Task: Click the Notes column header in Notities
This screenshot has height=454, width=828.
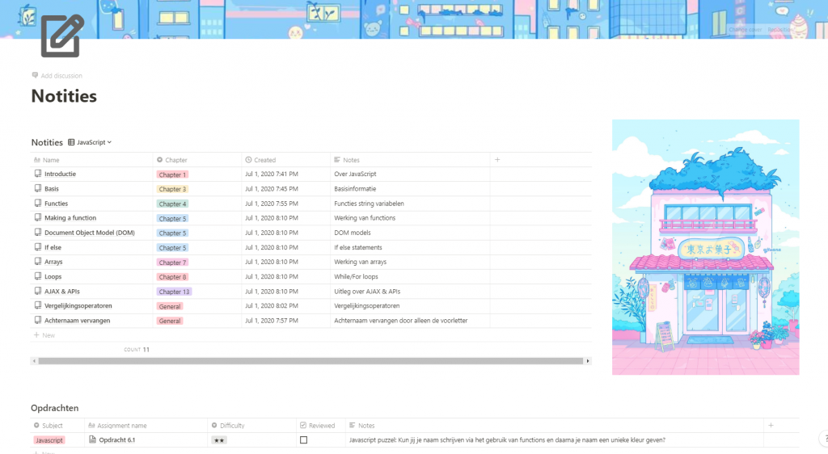Action: tap(410, 160)
